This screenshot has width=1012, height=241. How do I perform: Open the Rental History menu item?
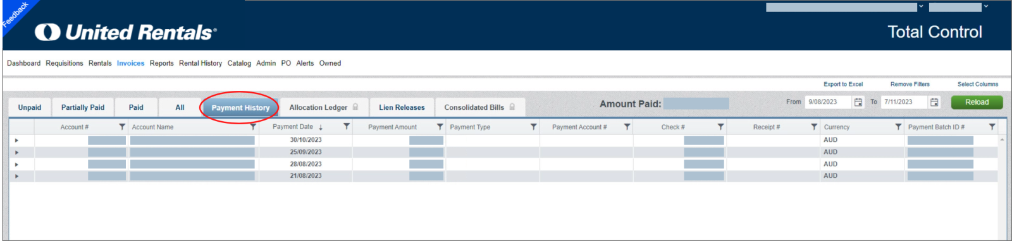pos(201,63)
